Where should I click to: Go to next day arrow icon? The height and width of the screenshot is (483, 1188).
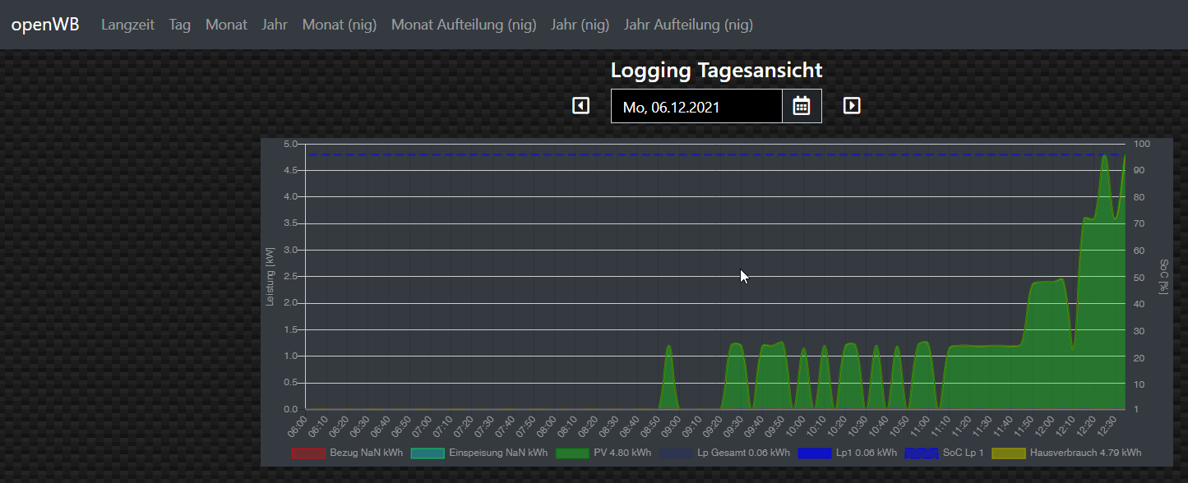[x=852, y=106]
